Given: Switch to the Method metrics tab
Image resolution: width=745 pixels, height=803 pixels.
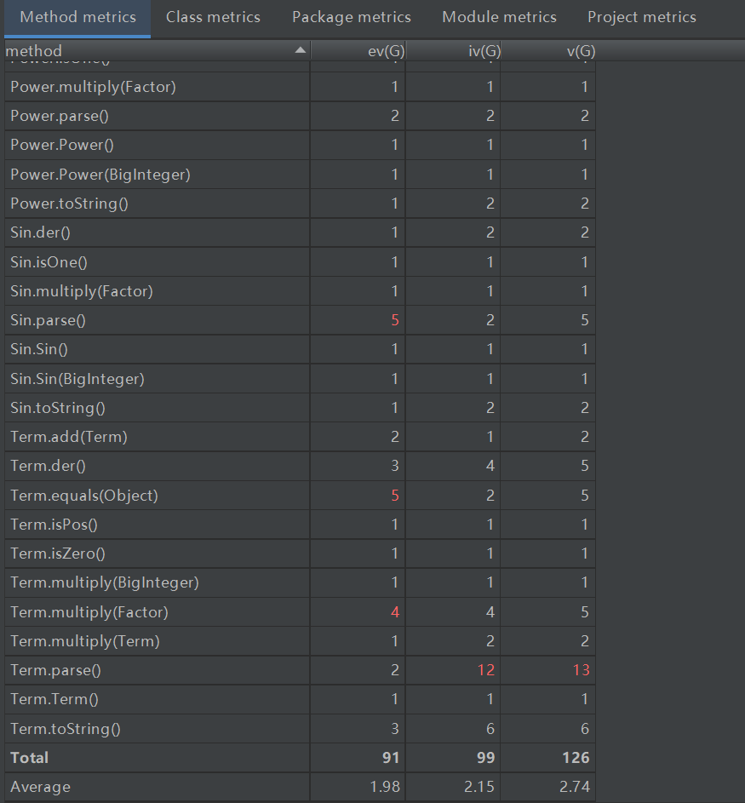Looking at the screenshot, I should pyautogui.click(x=77, y=17).
